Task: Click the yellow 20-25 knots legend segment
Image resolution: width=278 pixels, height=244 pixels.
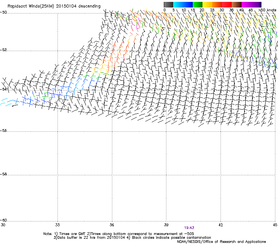Action: [x=207, y=5]
